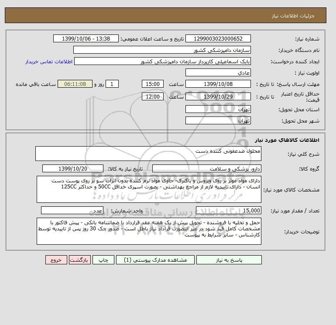The width and height of the screenshot is (336, 325).
Task: Click the label تاریخ نیاز به کالا
Action: pos(125,169)
